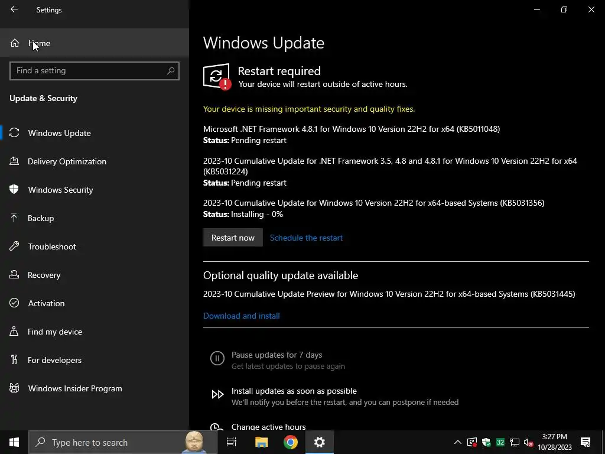Open Google Chrome from taskbar
Viewport: 605px width, 454px height.
point(291,442)
